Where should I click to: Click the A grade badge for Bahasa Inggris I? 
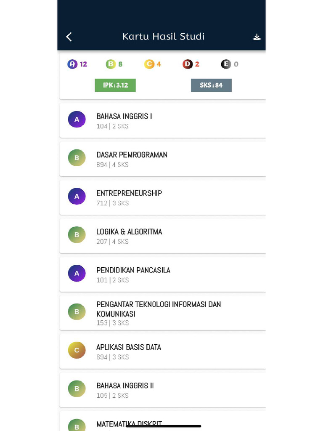point(77,120)
